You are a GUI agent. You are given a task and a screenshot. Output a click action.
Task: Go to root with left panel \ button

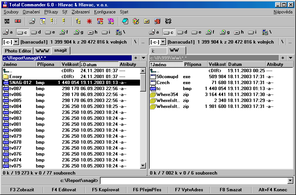click(136, 42)
